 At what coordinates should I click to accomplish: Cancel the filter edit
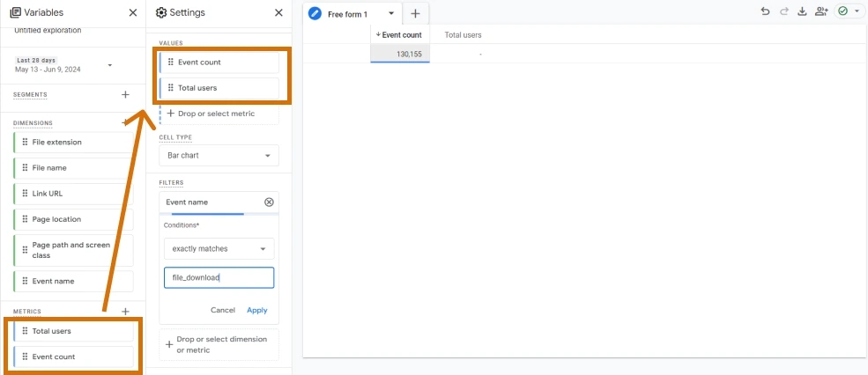pos(223,310)
